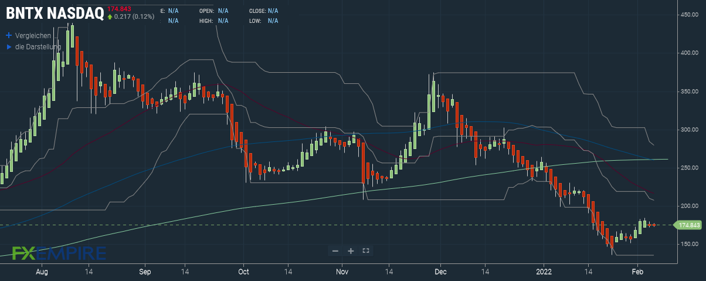Viewport: 706px width, 281px height.
Task: Click the OPEN N/A value
Action: point(223,11)
